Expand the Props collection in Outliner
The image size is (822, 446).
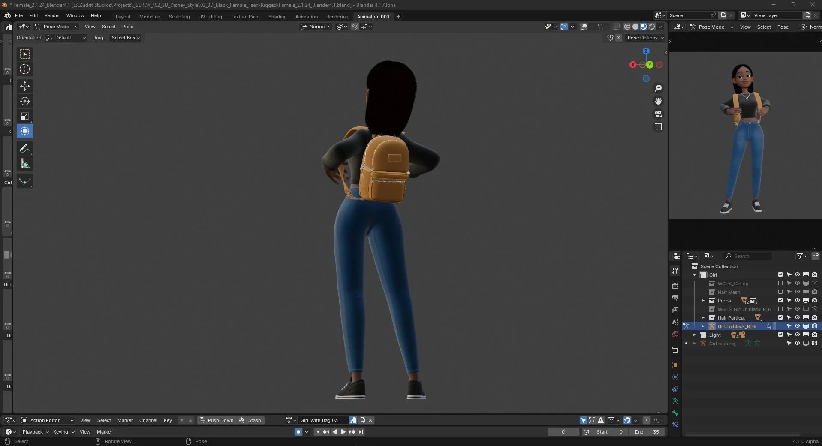click(x=703, y=300)
